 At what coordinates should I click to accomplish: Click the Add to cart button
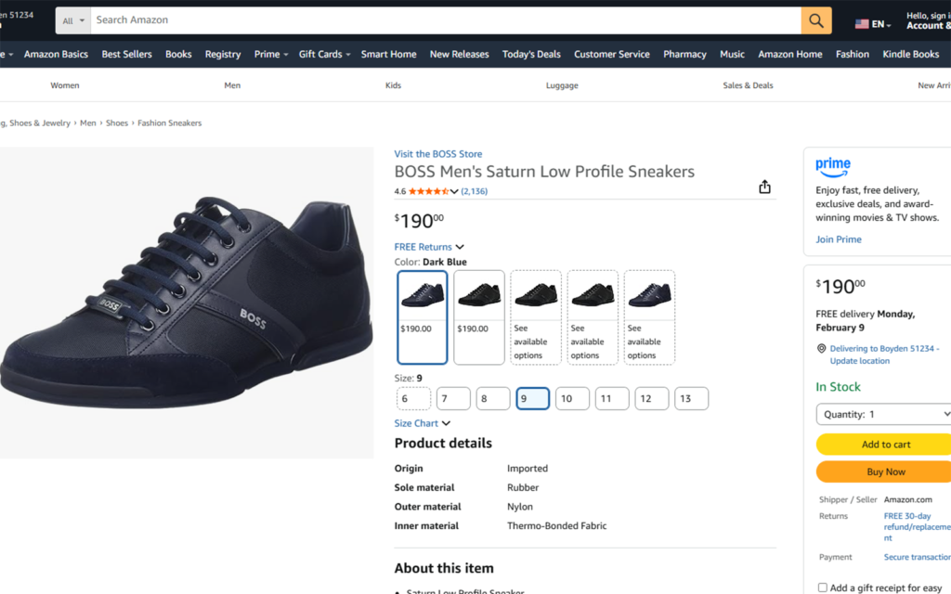(885, 445)
